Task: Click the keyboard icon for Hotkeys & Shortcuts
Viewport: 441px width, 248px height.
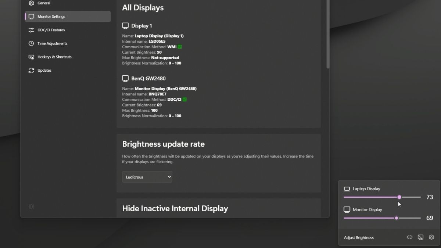Action: pyautogui.click(x=31, y=57)
